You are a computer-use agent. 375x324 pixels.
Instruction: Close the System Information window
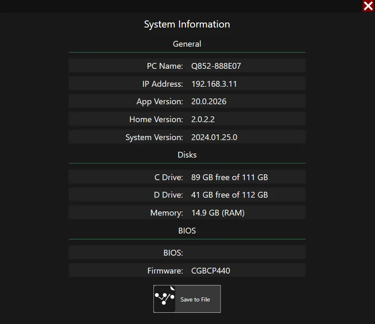[368, 6]
